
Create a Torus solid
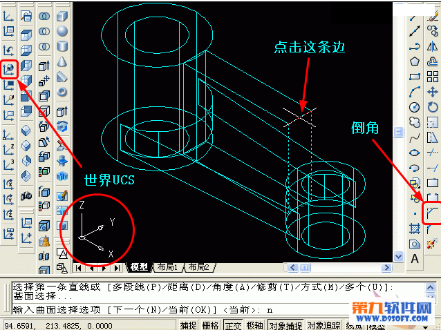[62, 92]
